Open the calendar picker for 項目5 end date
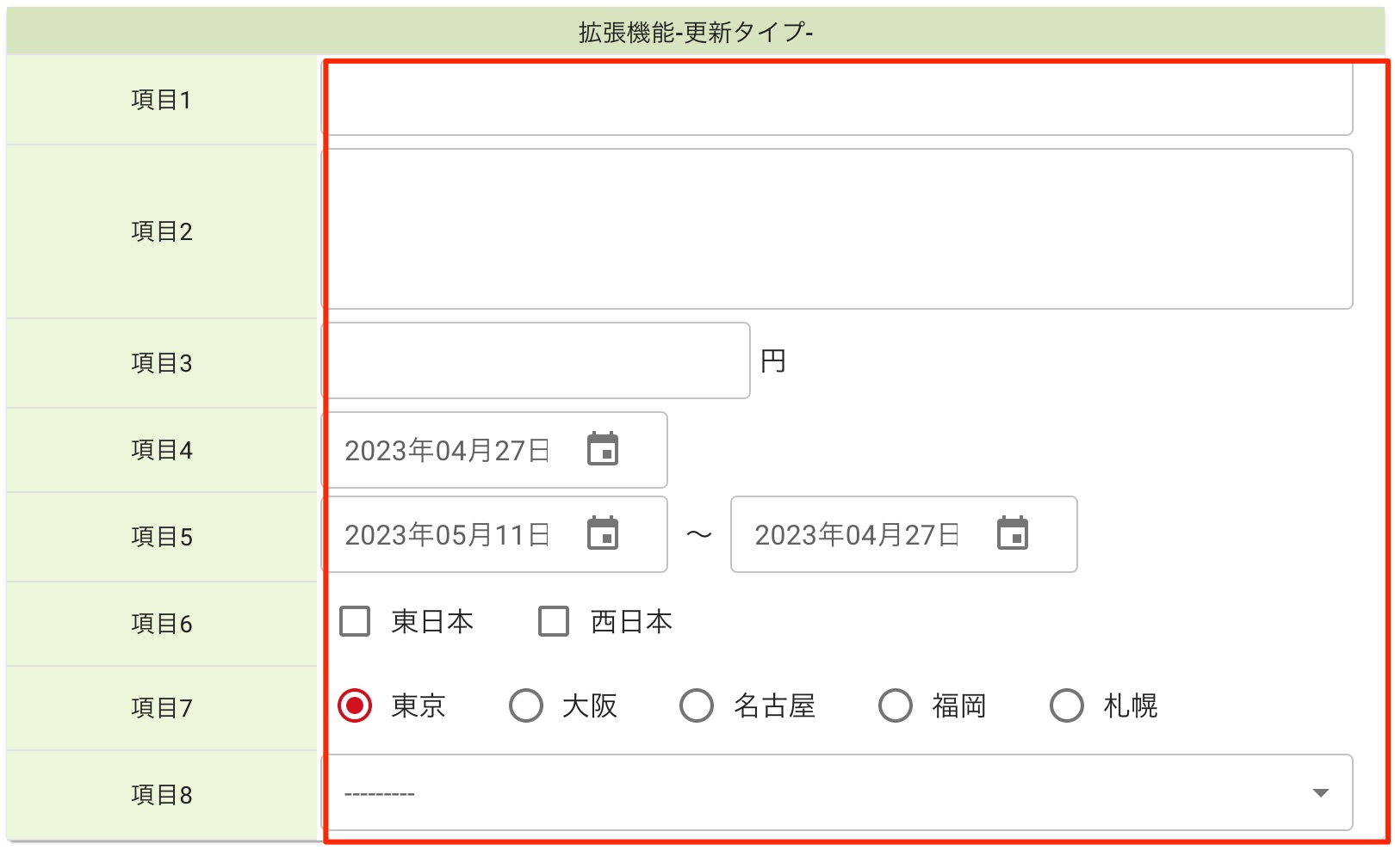This screenshot has width=1395, height=850. pos(1013,533)
